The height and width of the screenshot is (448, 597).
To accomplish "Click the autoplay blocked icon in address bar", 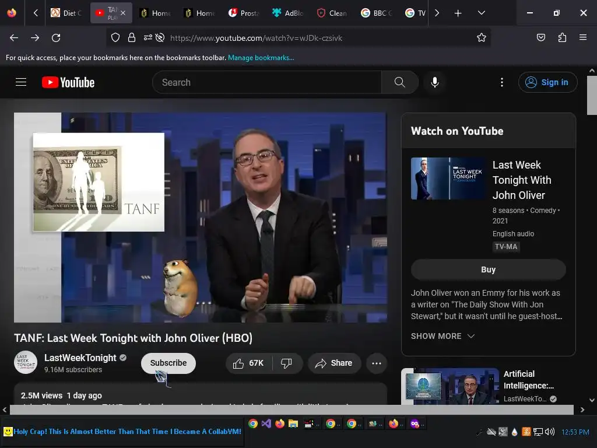I will tap(160, 37).
